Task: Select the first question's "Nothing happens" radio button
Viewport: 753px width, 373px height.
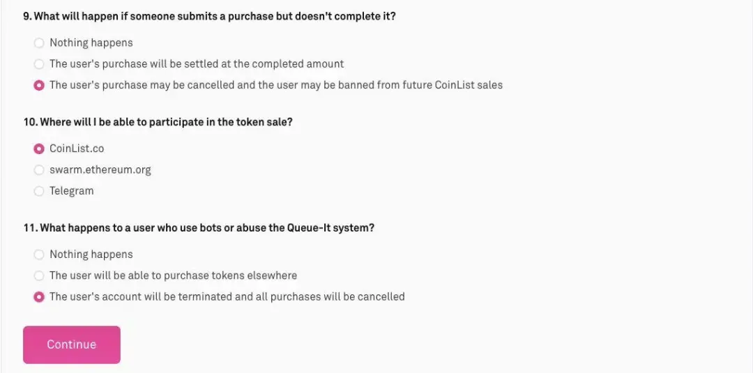Action: point(39,43)
